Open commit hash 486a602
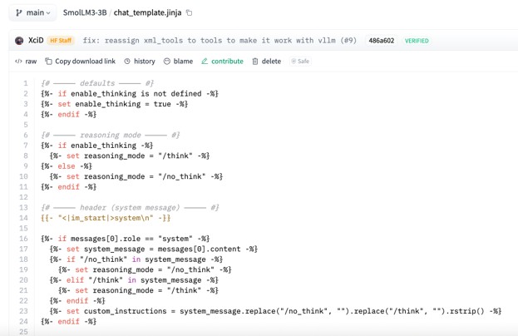The image size is (518, 336). [x=382, y=40]
